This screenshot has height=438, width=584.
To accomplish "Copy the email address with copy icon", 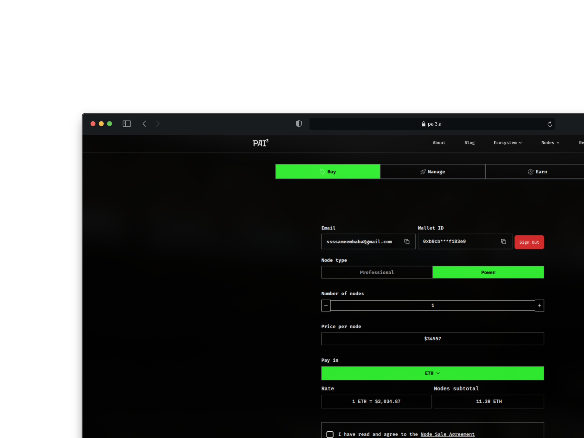I will 407,242.
